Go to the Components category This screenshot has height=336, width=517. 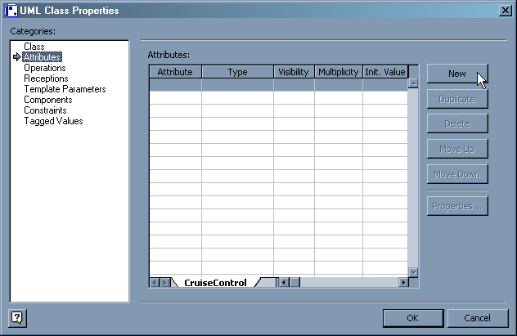pos(47,100)
